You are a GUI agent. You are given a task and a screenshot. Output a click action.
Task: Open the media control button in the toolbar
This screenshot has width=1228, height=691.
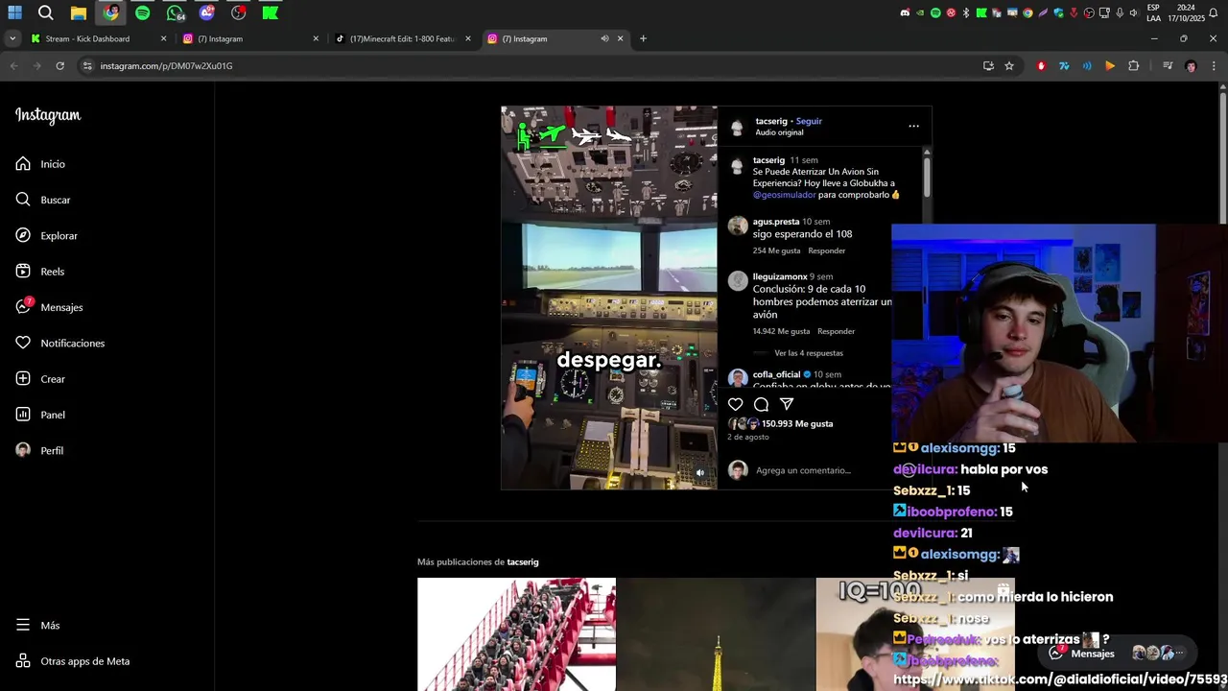click(x=1168, y=66)
